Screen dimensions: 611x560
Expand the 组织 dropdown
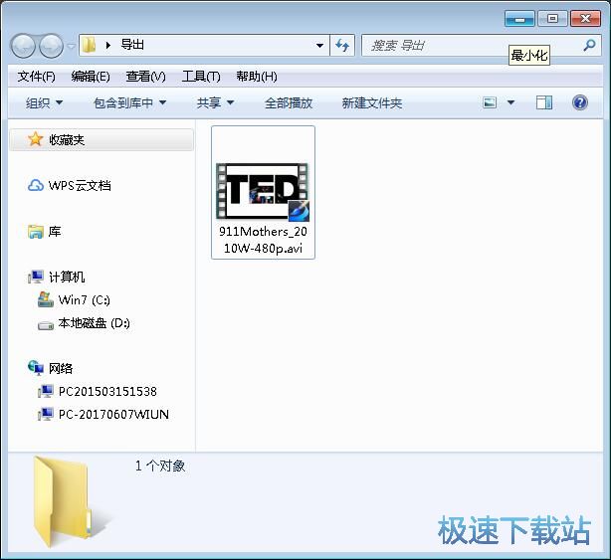44,103
